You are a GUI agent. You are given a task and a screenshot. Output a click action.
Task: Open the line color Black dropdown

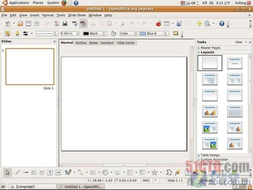[95, 33]
